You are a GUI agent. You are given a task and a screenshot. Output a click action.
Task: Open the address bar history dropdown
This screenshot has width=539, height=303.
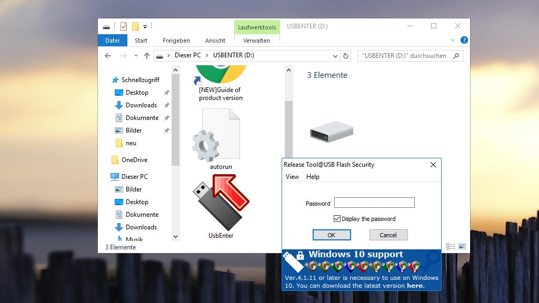335,56
